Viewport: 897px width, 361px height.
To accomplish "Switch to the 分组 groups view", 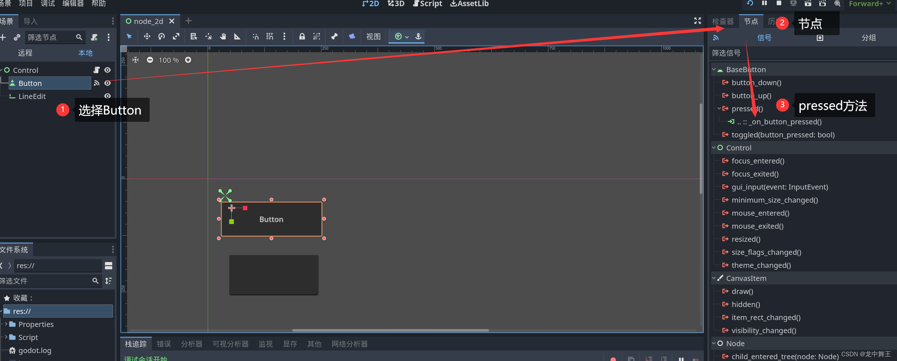I will tap(869, 38).
